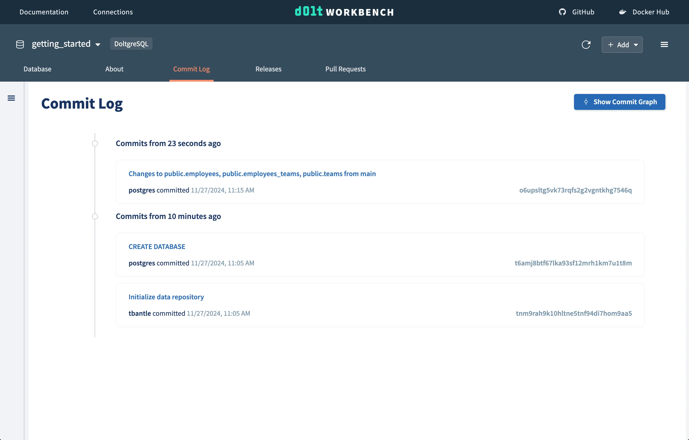The width and height of the screenshot is (689, 440).
Task: Switch to the Releases tab
Action: click(x=268, y=69)
